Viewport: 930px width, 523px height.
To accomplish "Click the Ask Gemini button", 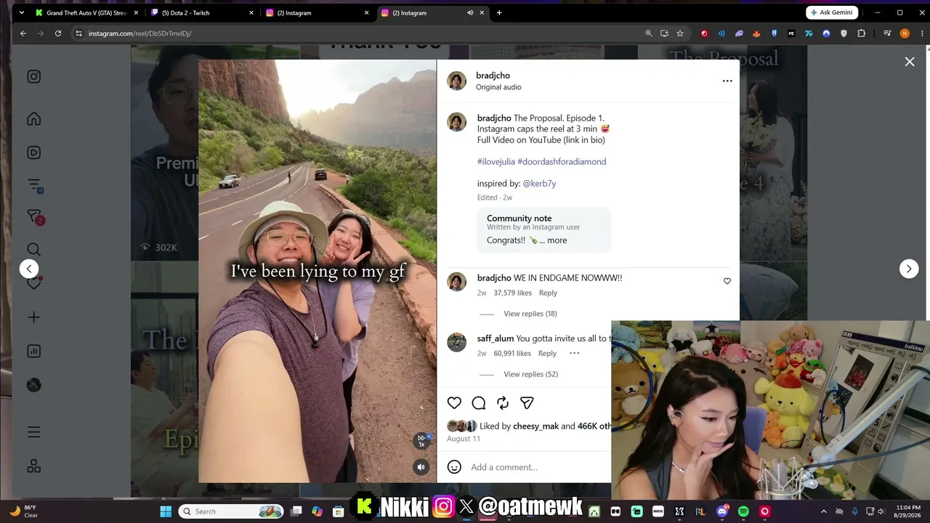I will pyautogui.click(x=832, y=12).
